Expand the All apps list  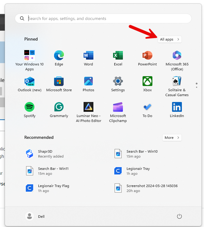170,39
